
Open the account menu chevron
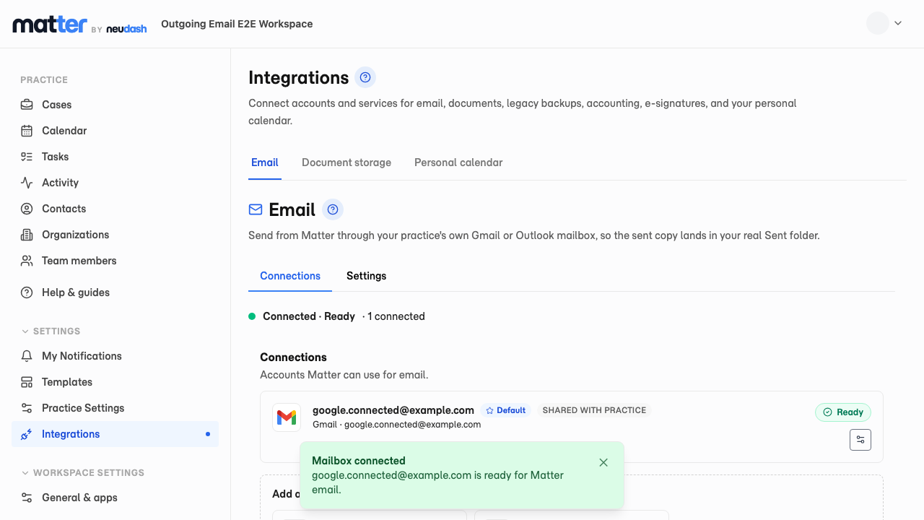(x=898, y=23)
